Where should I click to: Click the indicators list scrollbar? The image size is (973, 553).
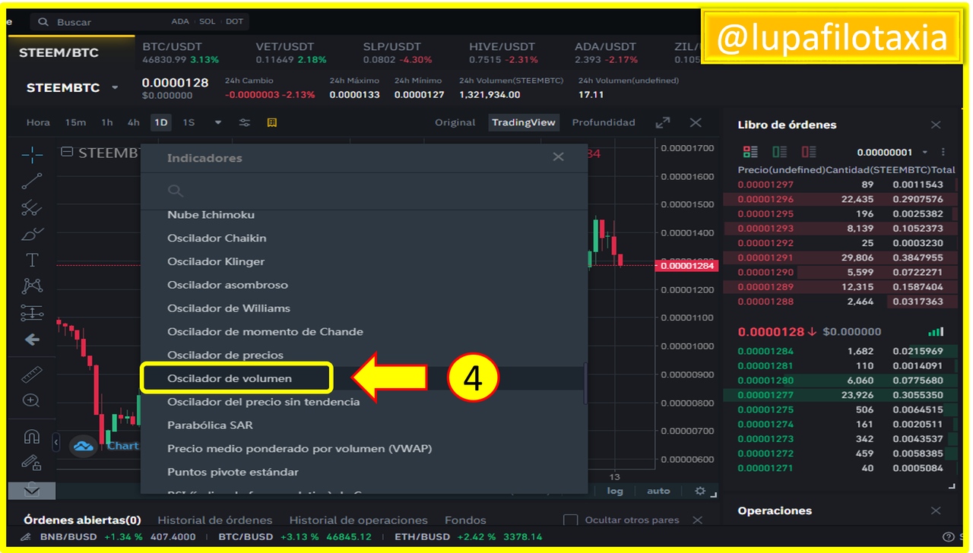[x=585, y=383]
